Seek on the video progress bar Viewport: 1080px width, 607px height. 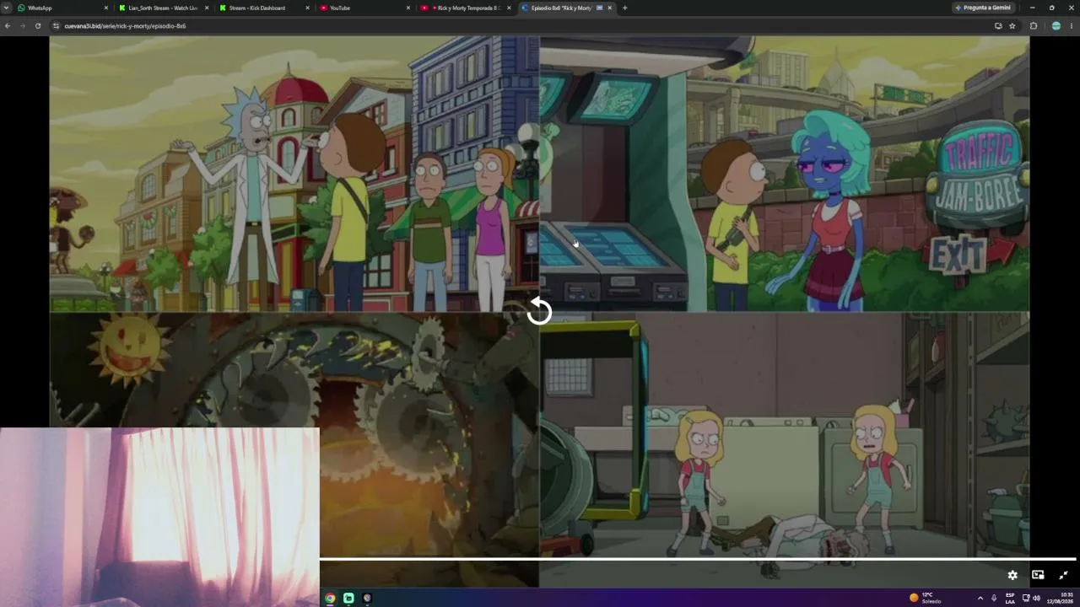[698, 559]
